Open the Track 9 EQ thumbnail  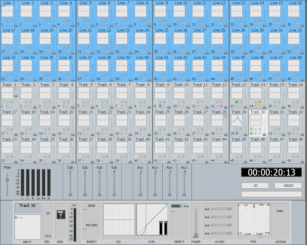160,93
